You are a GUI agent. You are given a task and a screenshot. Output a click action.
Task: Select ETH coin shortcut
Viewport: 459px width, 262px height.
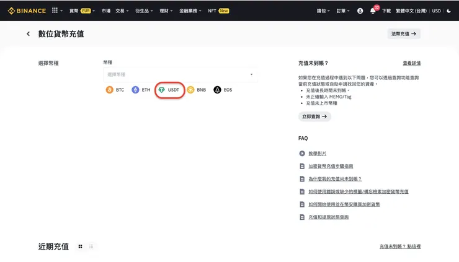pos(141,90)
